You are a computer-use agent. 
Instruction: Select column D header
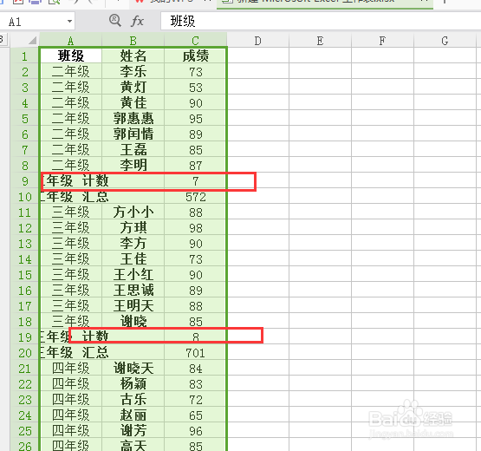pos(257,40)
